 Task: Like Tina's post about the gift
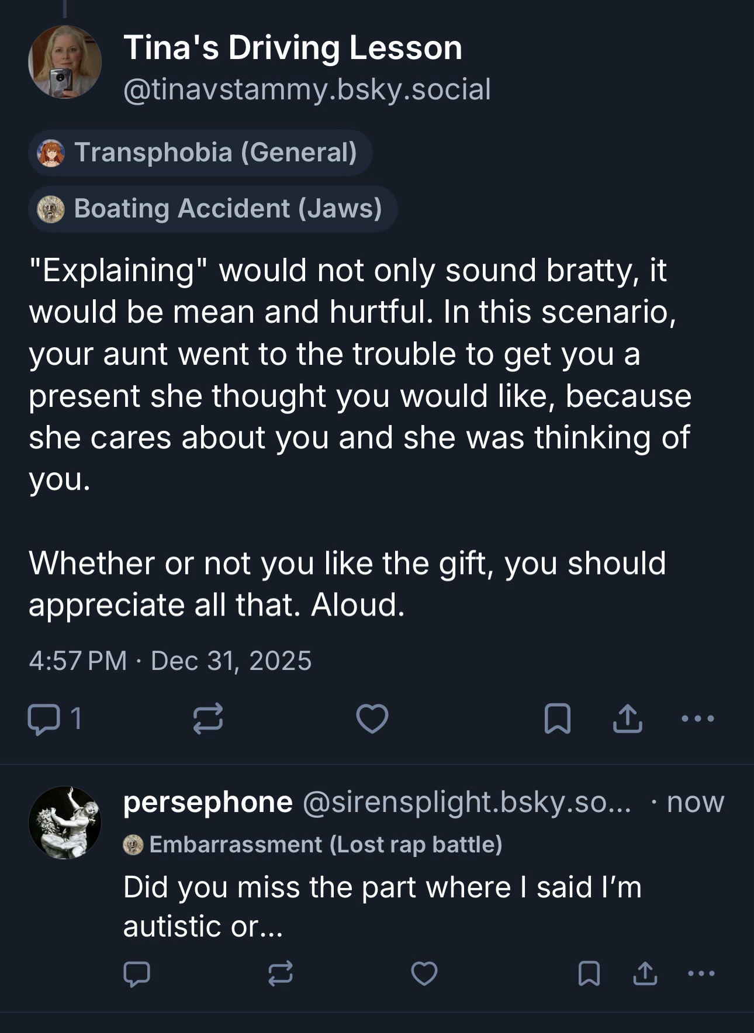point(372,718)
